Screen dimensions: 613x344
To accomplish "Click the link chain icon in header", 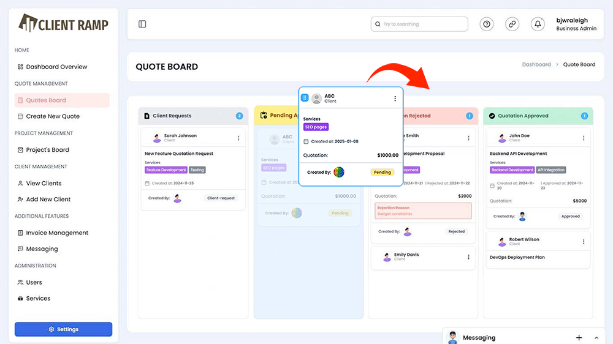I will (x=512, y=24).
